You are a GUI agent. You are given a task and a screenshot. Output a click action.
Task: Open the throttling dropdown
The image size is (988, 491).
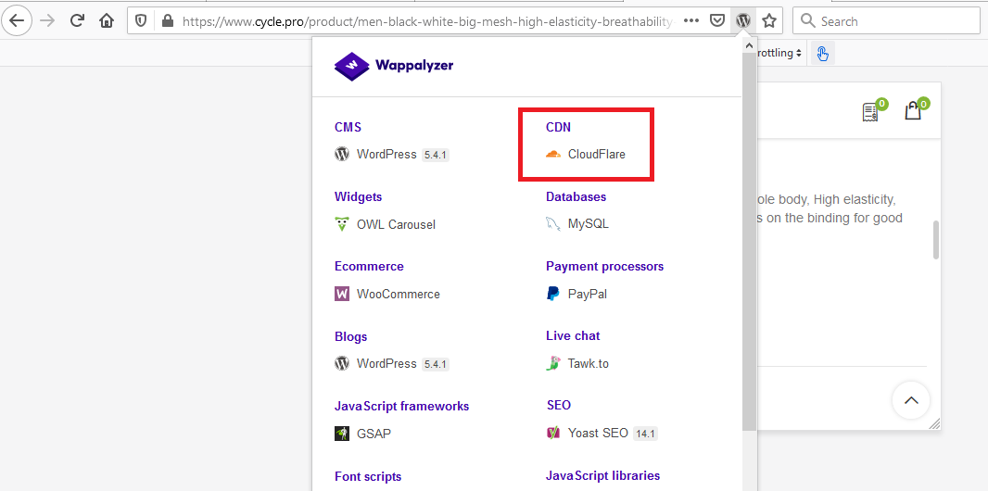pos(779,53)
